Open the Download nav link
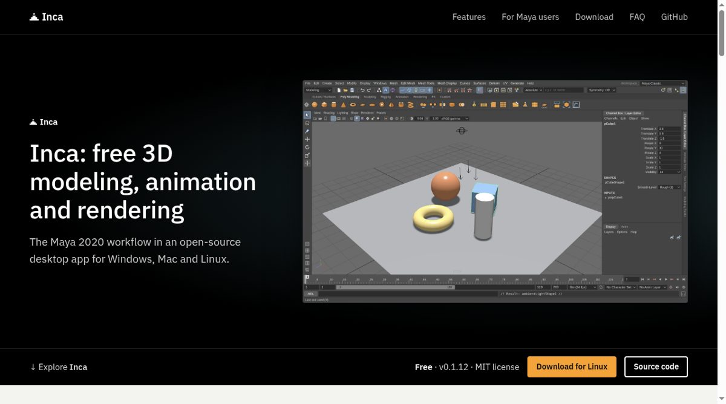Screen dimensions: 726x404 (x=594, y=17)
